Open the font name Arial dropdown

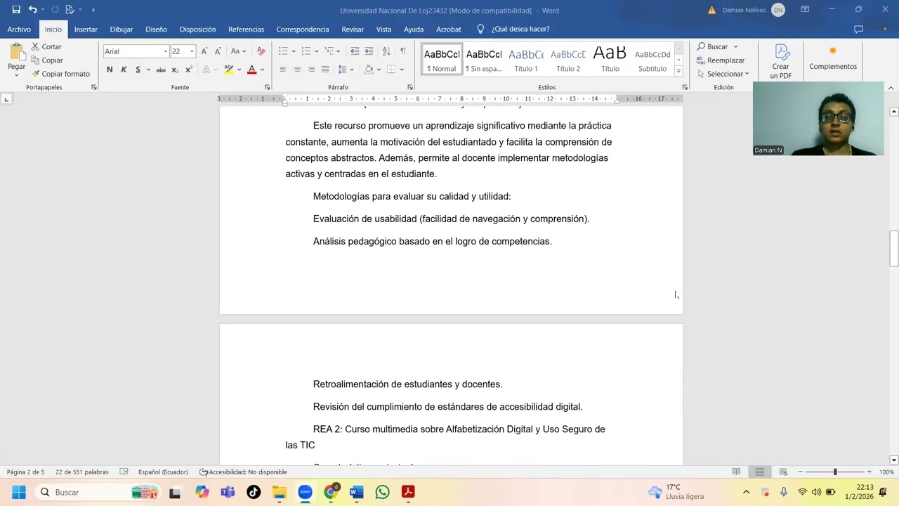point(166,51)
